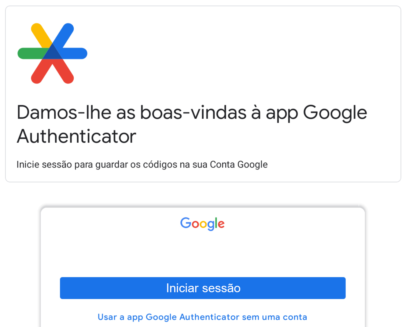406x327 pixels.
Task: Click the blue capital G in Google logo
Action: tap(186, 223)
